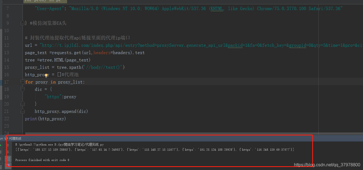
Task: Click line number 17 in the gutter
Action: [x=7, y=82]
